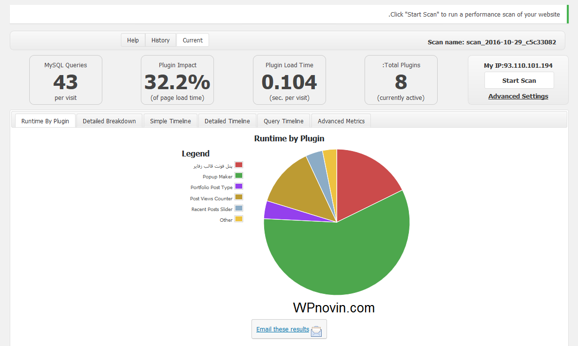This screenshot has width=578, height=346.
Task: Click the Total Plugins value 8
Action: [401, 82]
